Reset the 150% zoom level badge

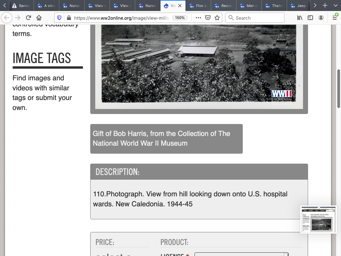(x=180, y=18)
